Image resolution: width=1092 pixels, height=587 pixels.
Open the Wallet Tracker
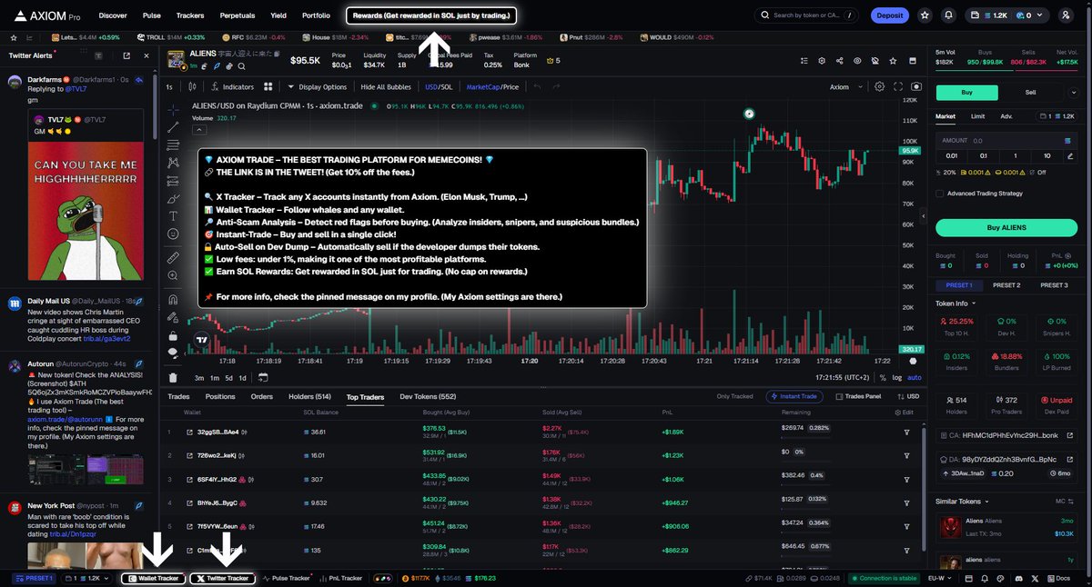[x=153, y=578]
